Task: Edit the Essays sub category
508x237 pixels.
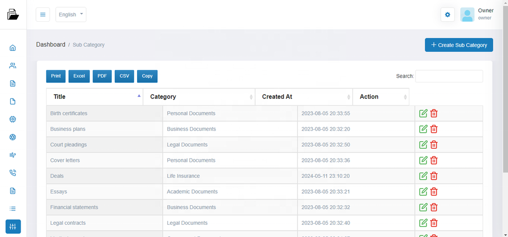Action: click(x=423, y=192)
